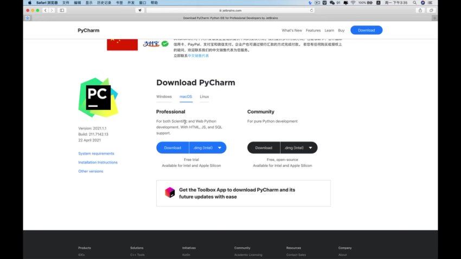The height and width of the screenshot is (259, 461).
Task: Click the PyCharm PC logo image
Action: pyautogui.click(x=98, y=97)
